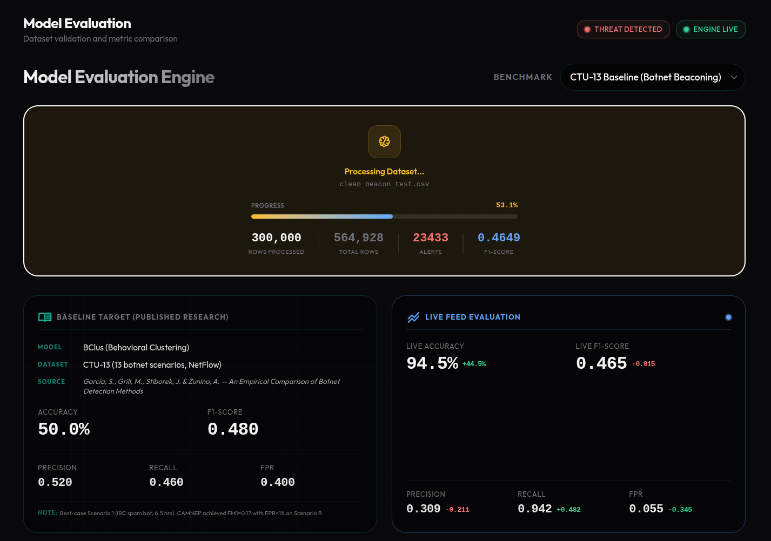Click the green engine live dot

point(686,29)
